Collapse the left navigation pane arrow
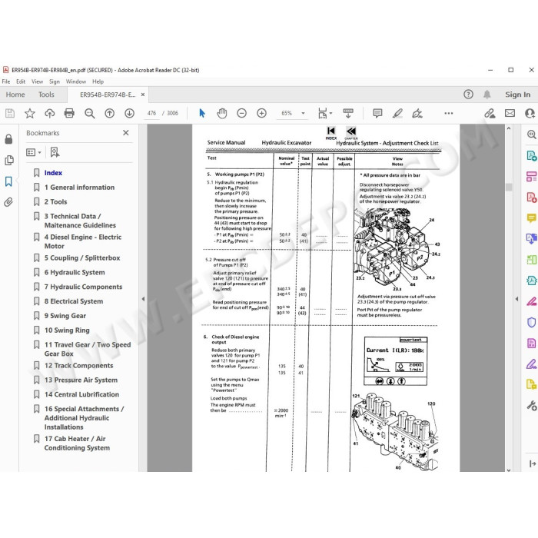The height and width of the screenshot is (538, 538). coord(143,299)
